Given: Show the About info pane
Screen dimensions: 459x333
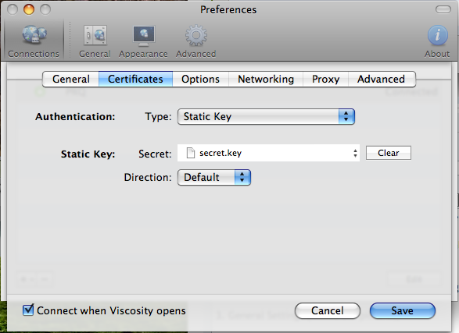Looking at the screenshot, I should click(x=437, y=41).
